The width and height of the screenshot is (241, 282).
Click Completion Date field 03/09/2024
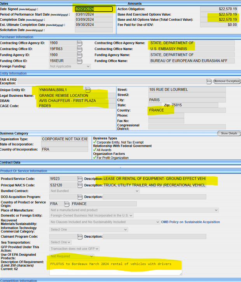pyautogui.click(x=94, y=20)
